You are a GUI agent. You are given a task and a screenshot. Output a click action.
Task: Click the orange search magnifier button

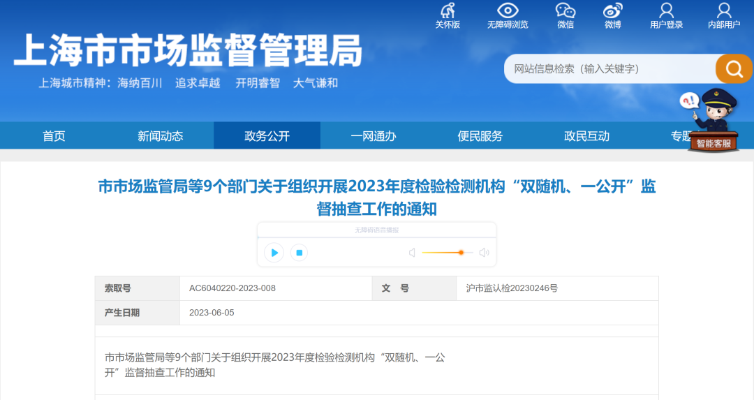(x=734, y=68)
